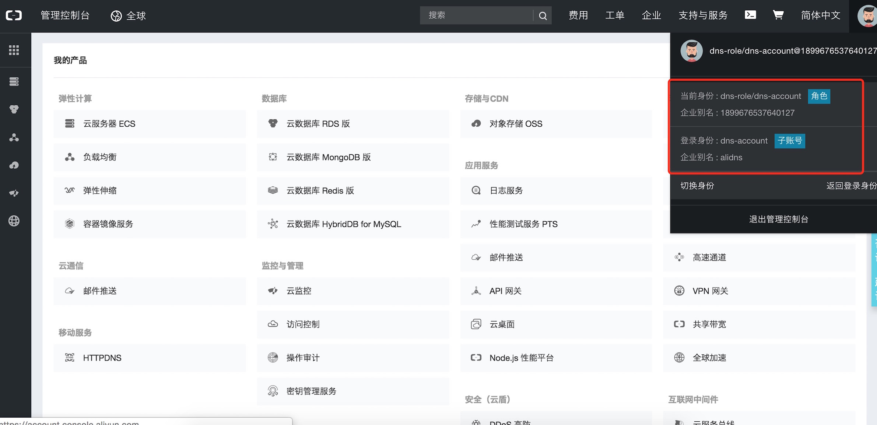This screenshot has height=425, width=877.
Task: Click the user avatar in top bar
Action: coord(867,16)
